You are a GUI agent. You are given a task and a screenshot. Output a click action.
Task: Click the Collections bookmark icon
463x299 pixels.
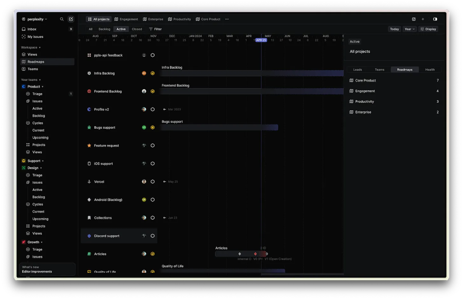[x=89, y=218]
